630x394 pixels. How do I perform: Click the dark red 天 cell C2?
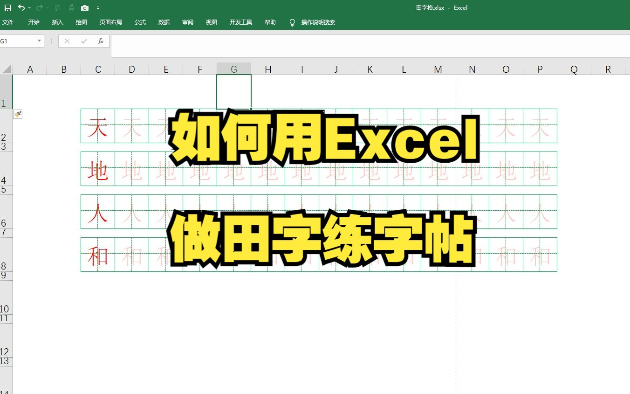98,126
